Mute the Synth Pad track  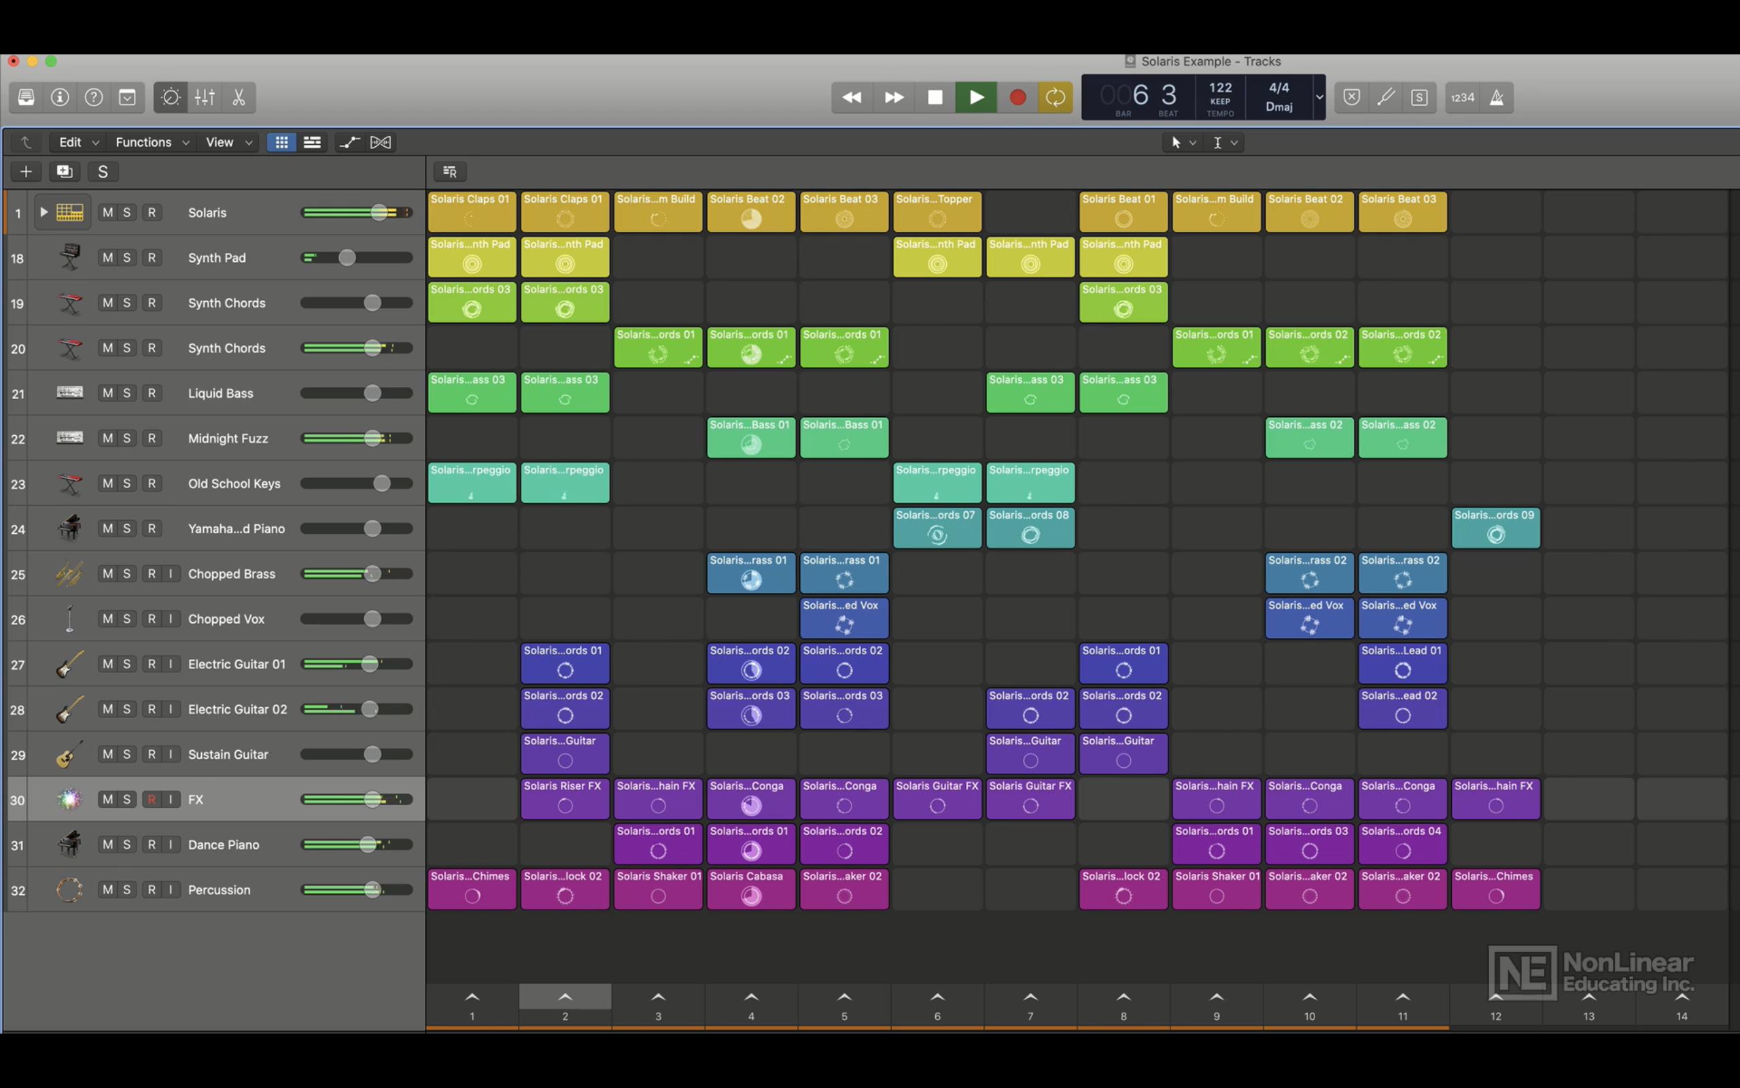[108, 258]
